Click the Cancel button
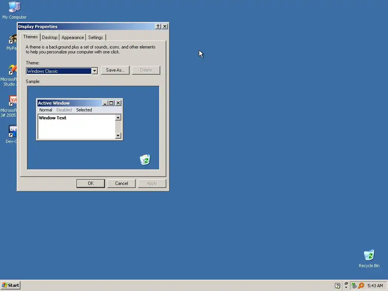Screen dimensions: 388x291 click(x=121, y=183)
